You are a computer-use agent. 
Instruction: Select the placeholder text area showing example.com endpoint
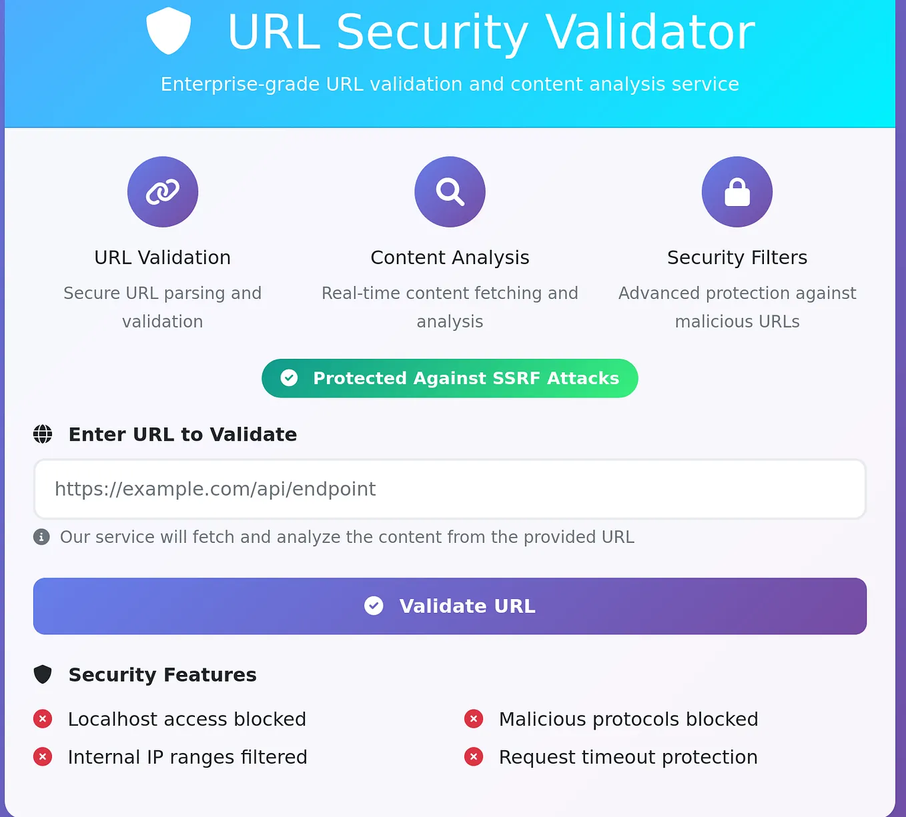tap(215, 489)
